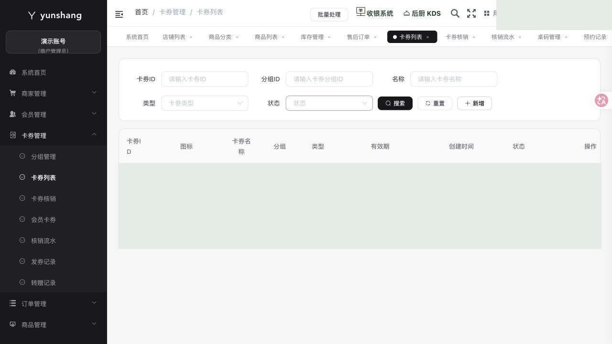Click the 批量处理 button
Viewport: 612px width, 344px height.
(x=329, y=14)
